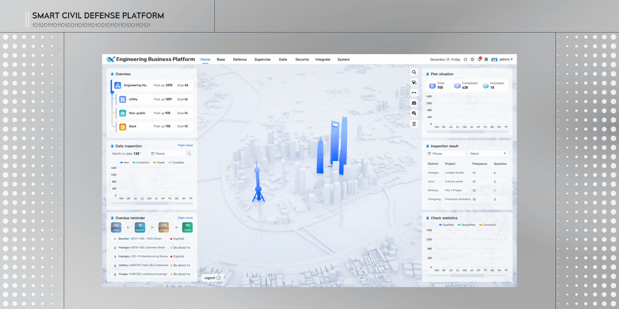Click the Incomplet plans icon
Screen dimensions: 619x309
point(486,85)
